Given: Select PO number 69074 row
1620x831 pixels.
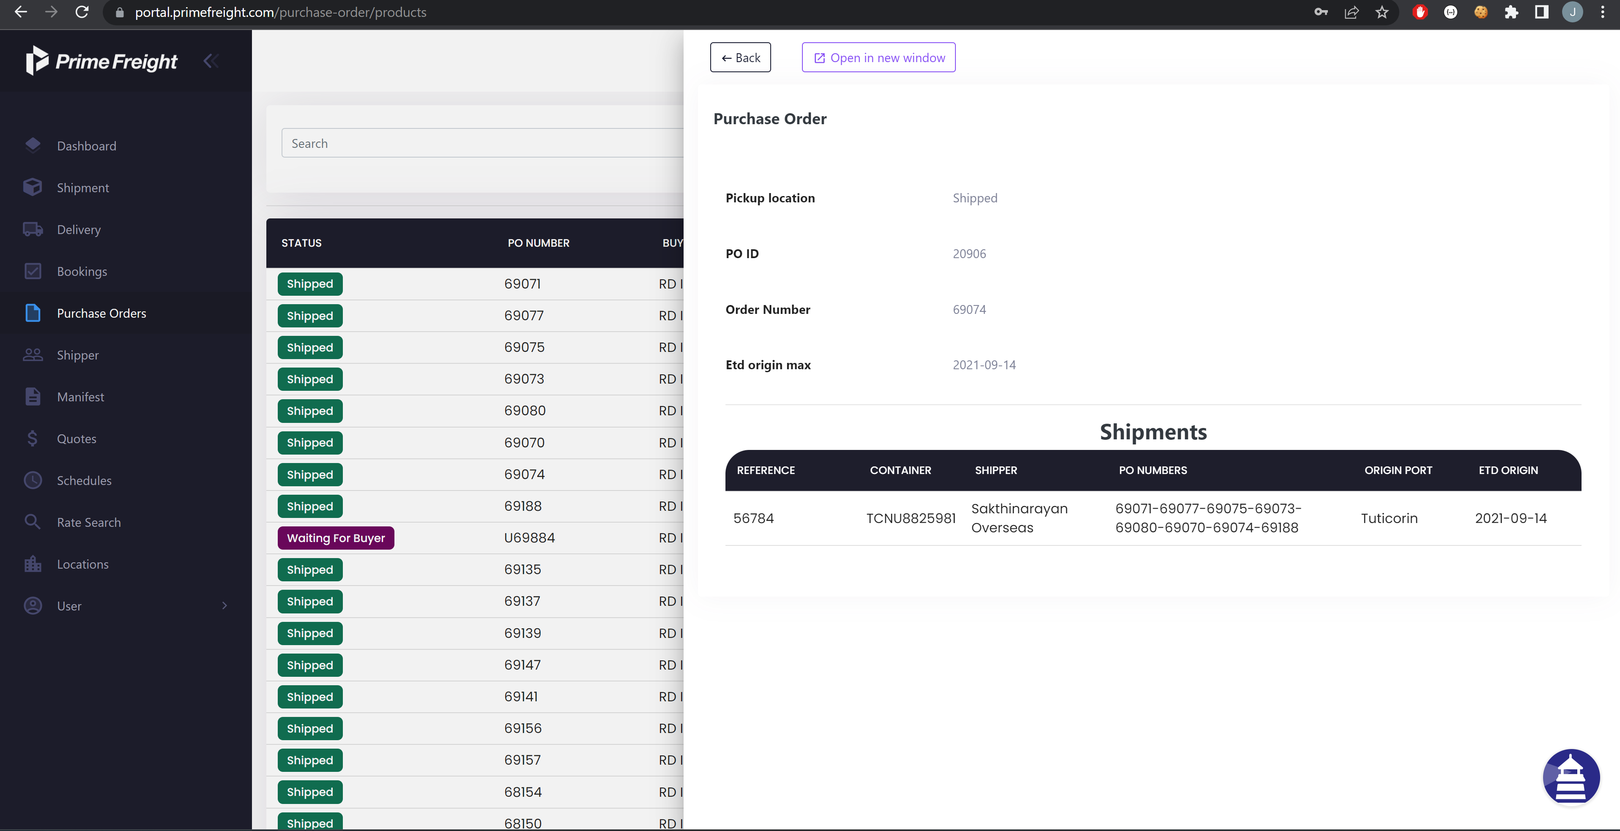Looking at the screenshot, I should click(x=475, y=474).
